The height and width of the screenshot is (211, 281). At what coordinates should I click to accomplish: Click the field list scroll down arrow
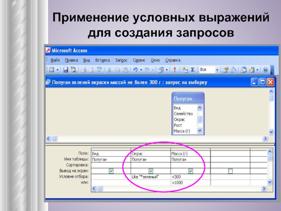(200, 131)
